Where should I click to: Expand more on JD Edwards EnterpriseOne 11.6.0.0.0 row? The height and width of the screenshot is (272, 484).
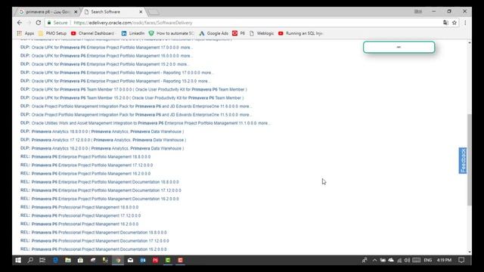245,106
